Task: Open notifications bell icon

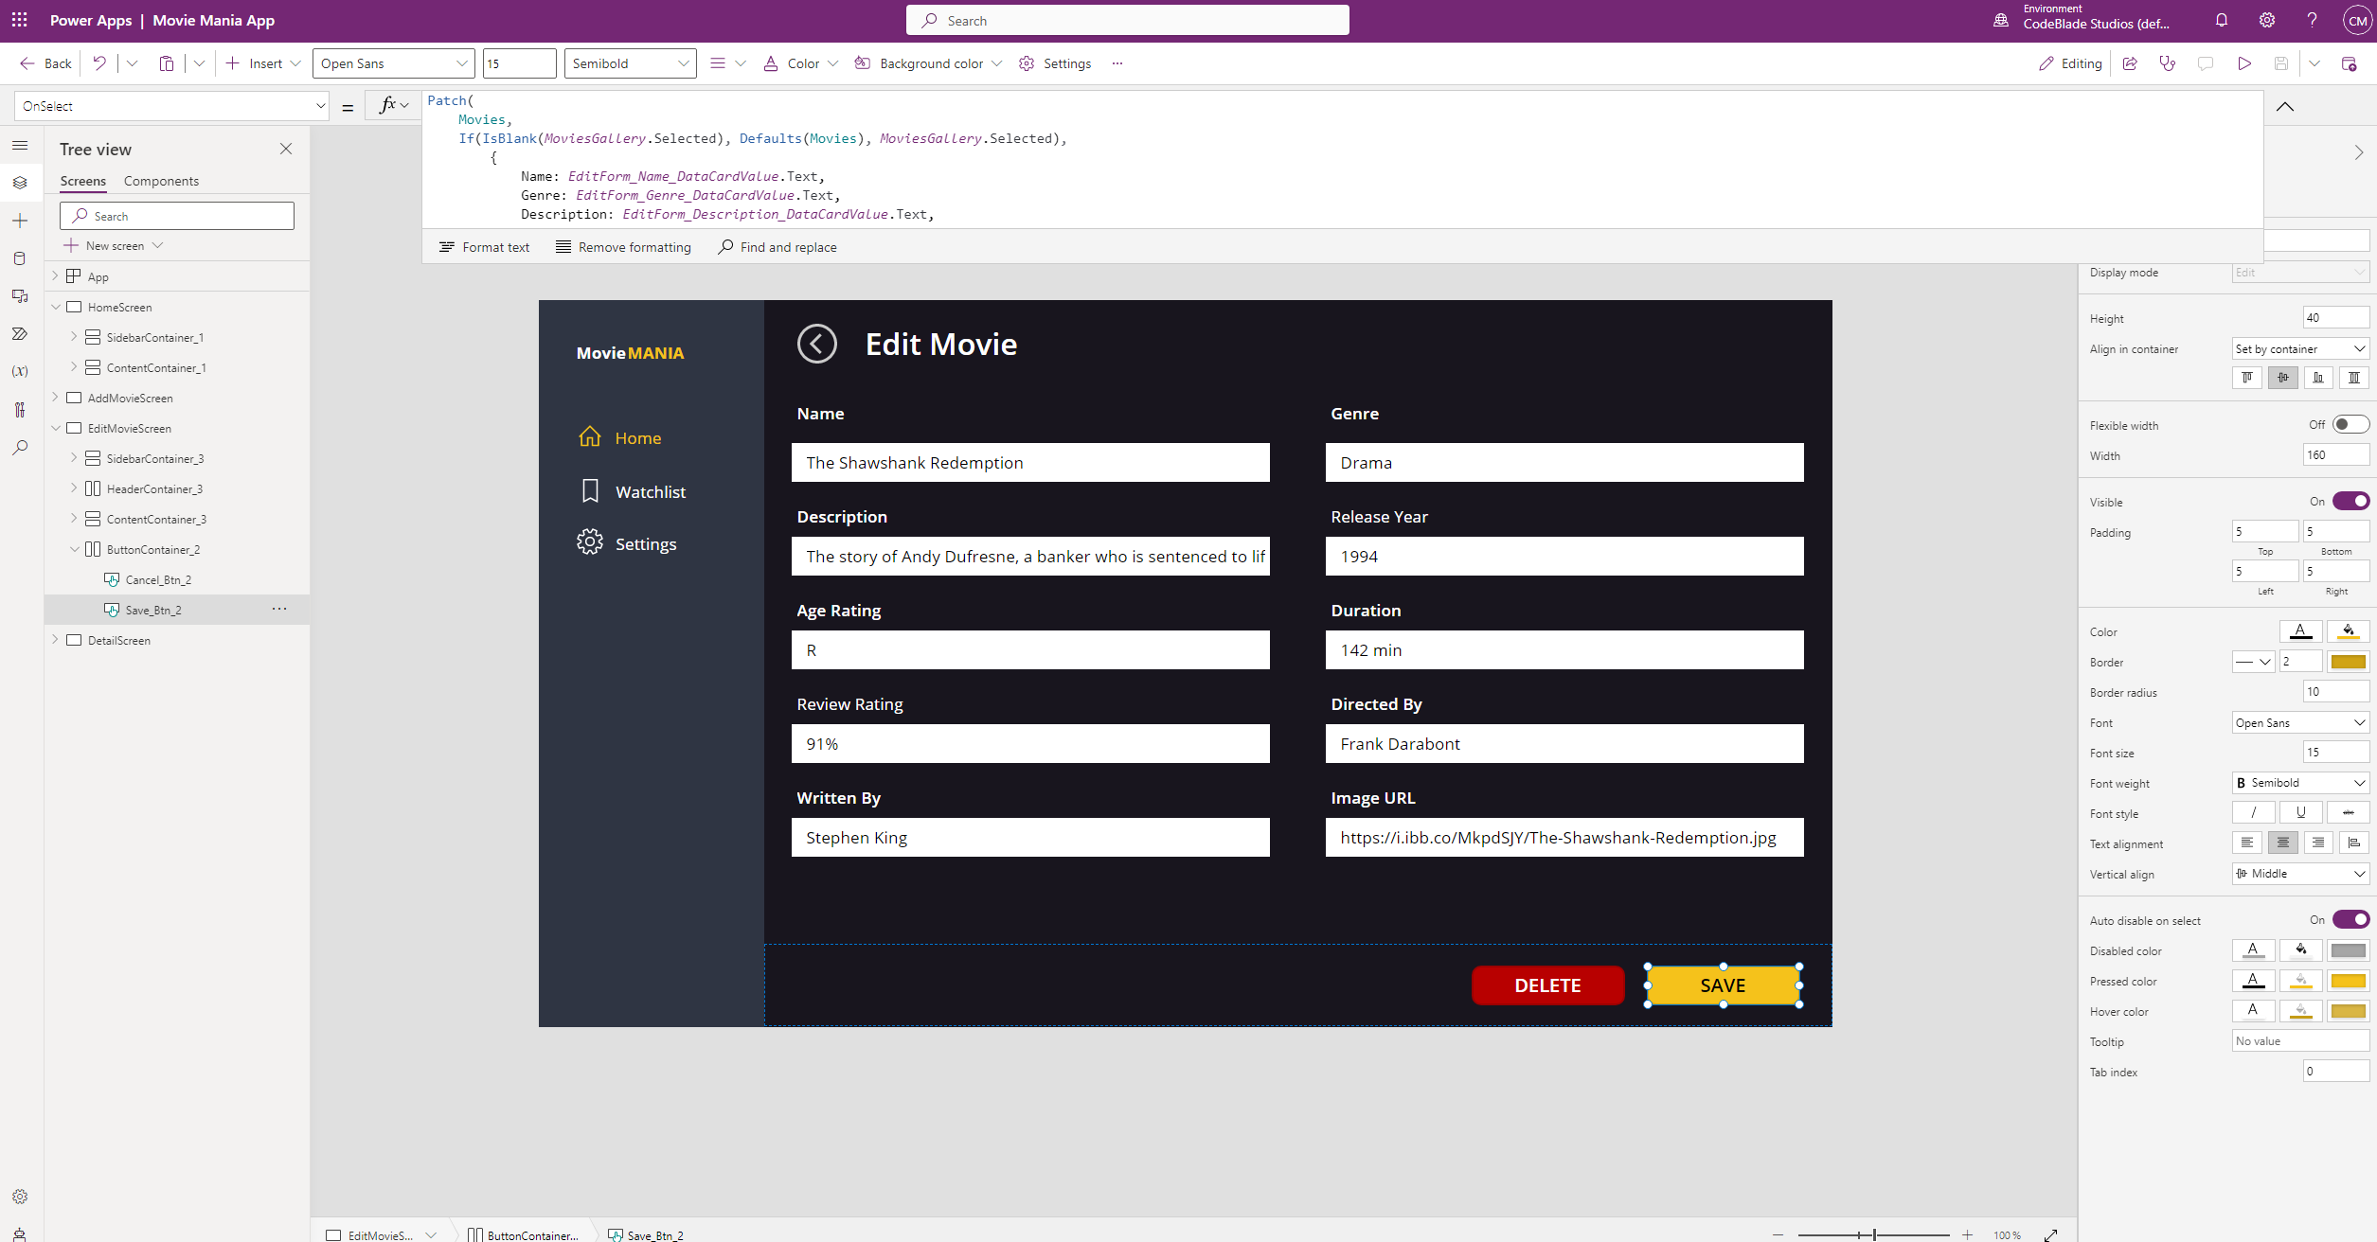Action: [x=2222, y=20]
